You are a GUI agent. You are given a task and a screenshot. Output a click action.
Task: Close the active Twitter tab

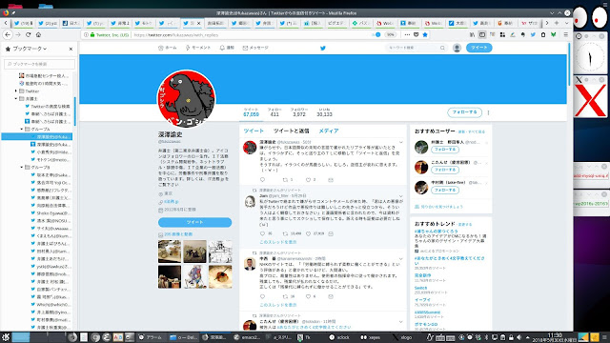tap(198, 23)
